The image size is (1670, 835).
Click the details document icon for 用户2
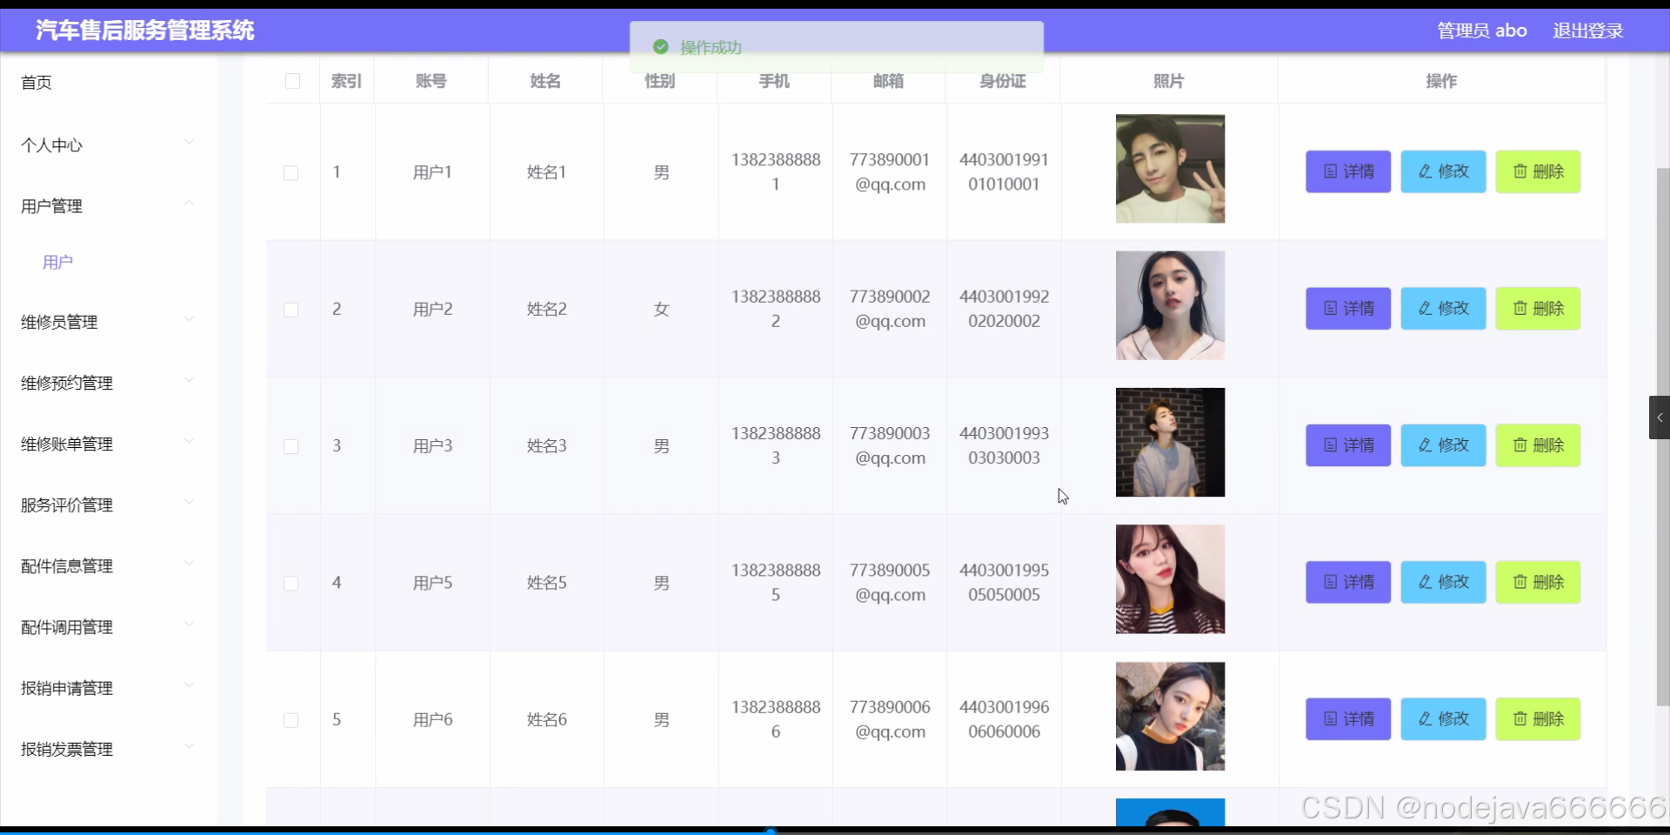click(1331, 308)
